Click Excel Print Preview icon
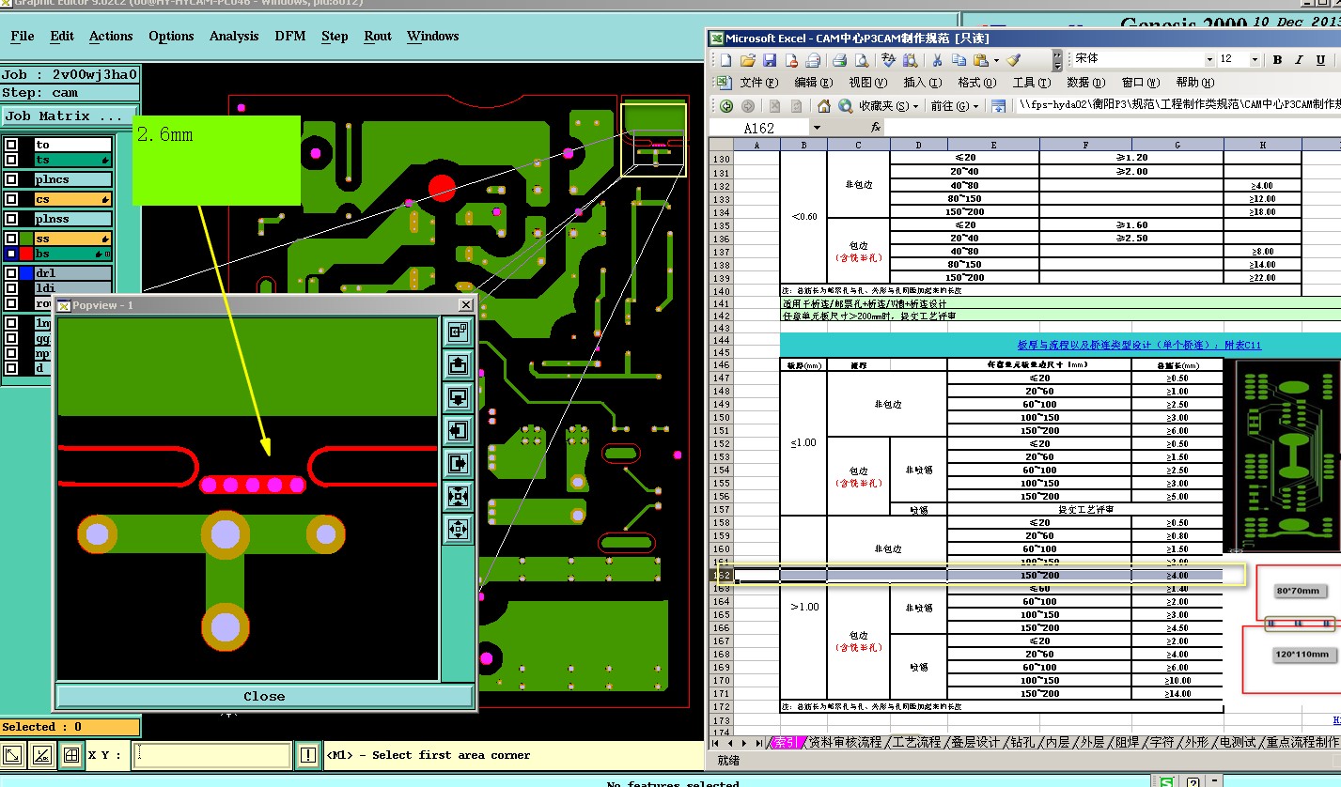 click(x=861, y=60)
